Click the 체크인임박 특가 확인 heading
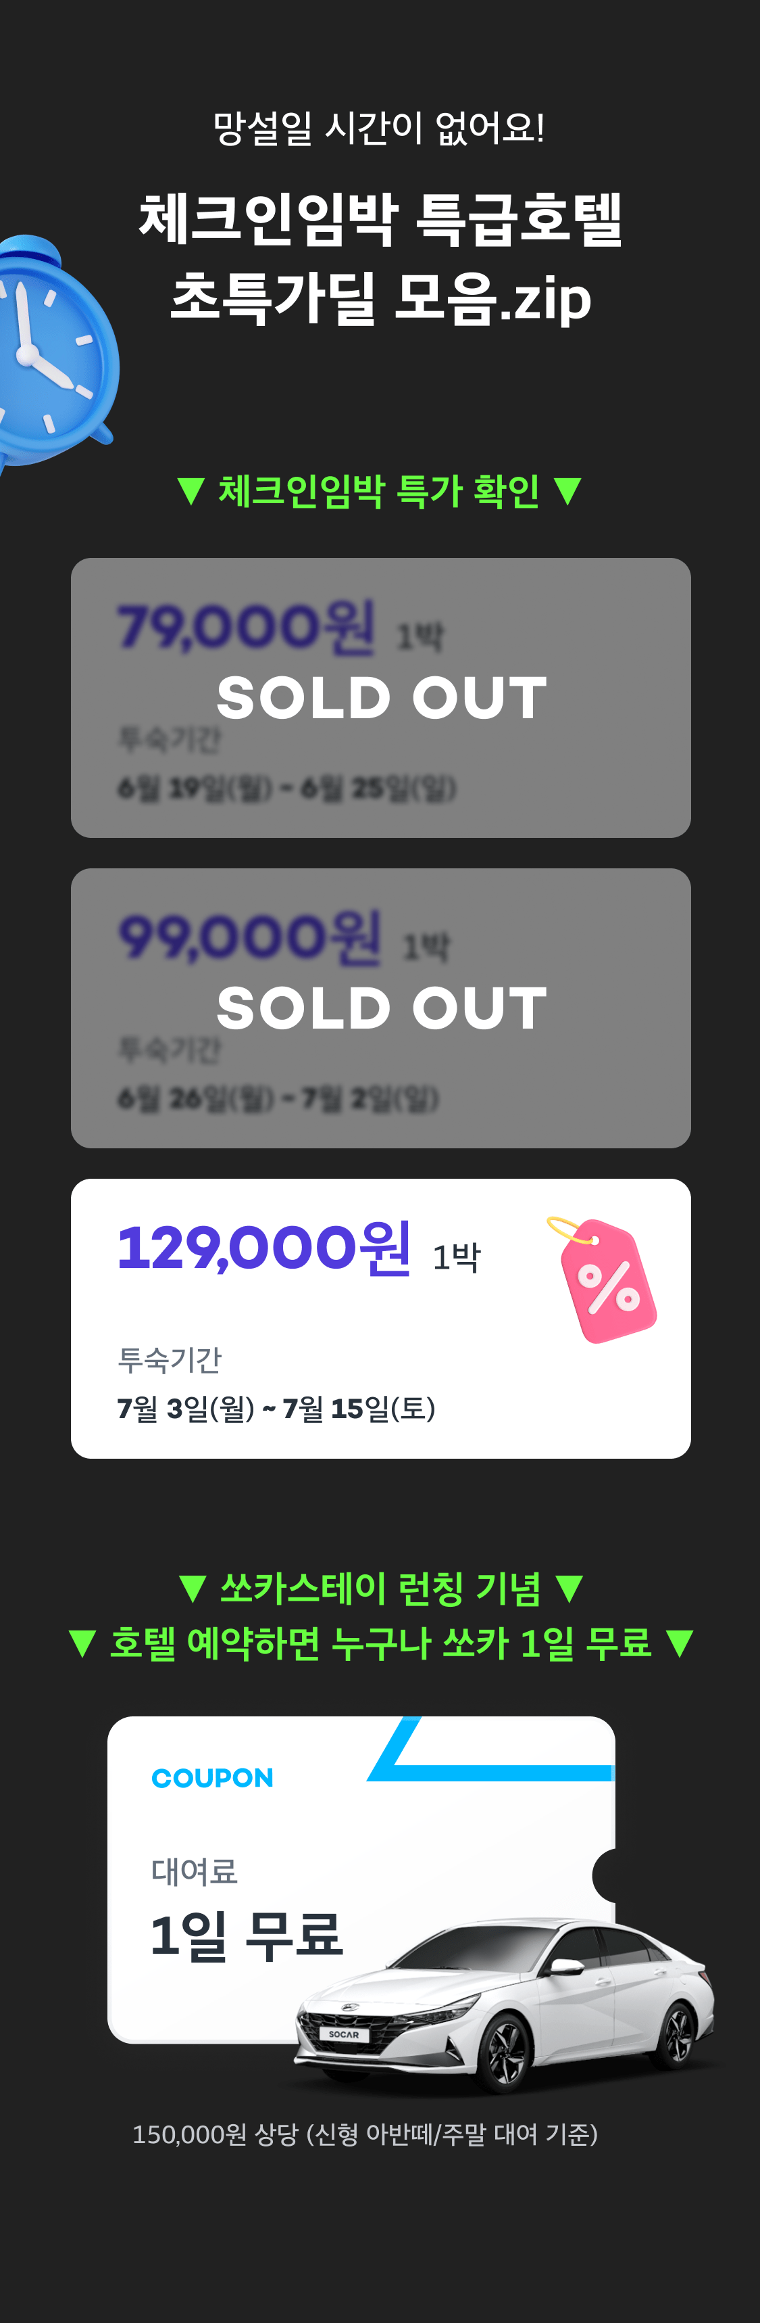Image resolution: width=760 pixels, height=2323 pixels. 379,492
